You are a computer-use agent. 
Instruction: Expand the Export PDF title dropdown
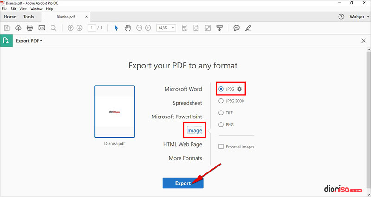click(x=29, y=41)
